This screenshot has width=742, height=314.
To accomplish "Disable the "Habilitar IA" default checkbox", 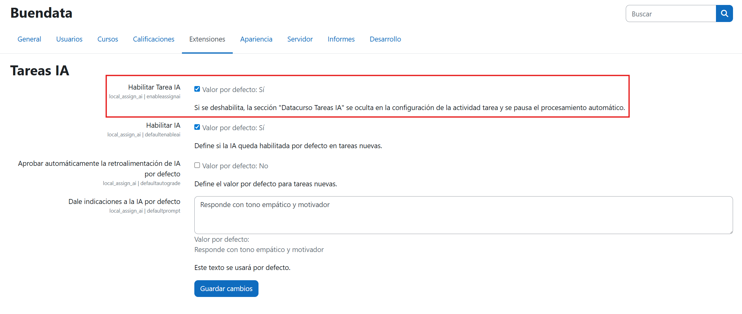I will coord(197,127).
